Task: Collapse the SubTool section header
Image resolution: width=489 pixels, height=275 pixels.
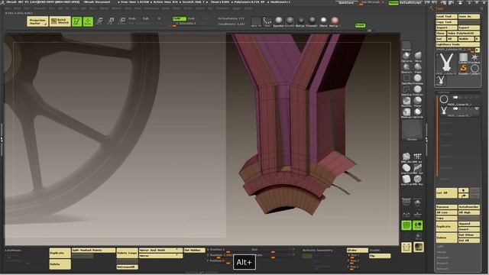Action: point(443,92)
